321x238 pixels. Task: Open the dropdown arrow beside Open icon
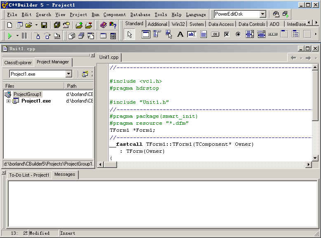click(x=36, y=25)
